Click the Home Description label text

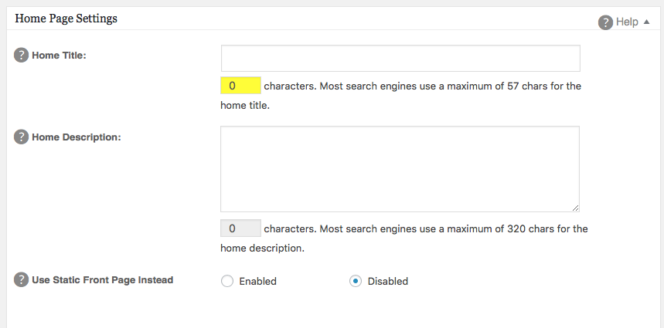[x=77, y=137]
